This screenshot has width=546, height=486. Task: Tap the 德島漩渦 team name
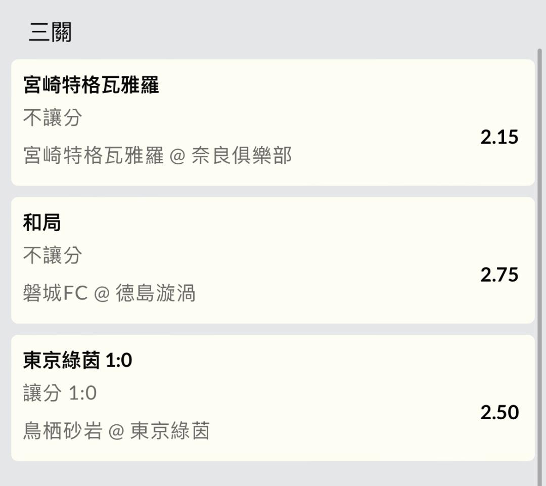[x=155, y=293]
